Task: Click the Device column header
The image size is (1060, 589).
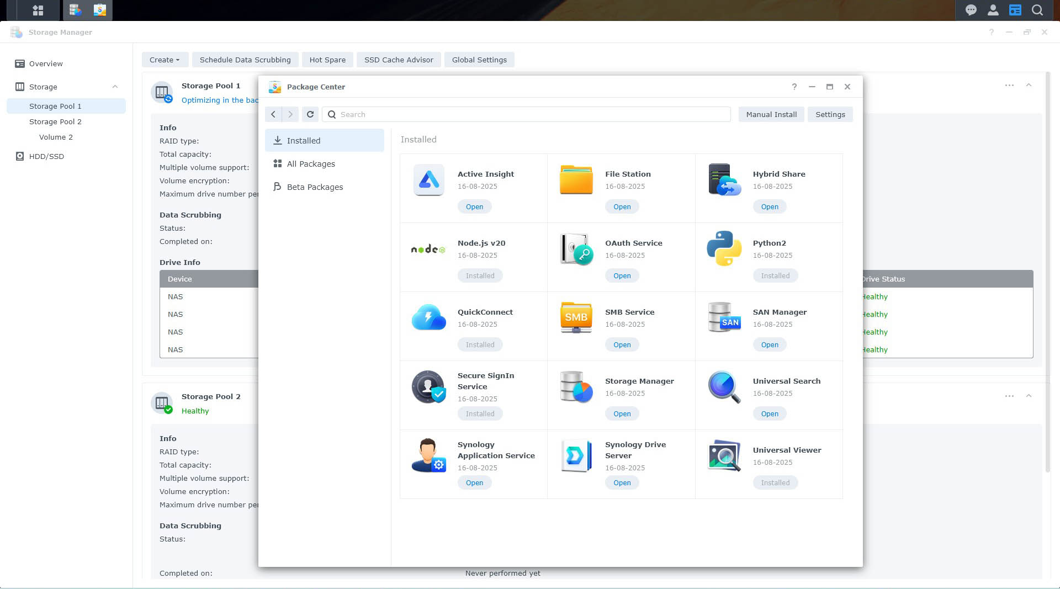Action: [209, 279]
